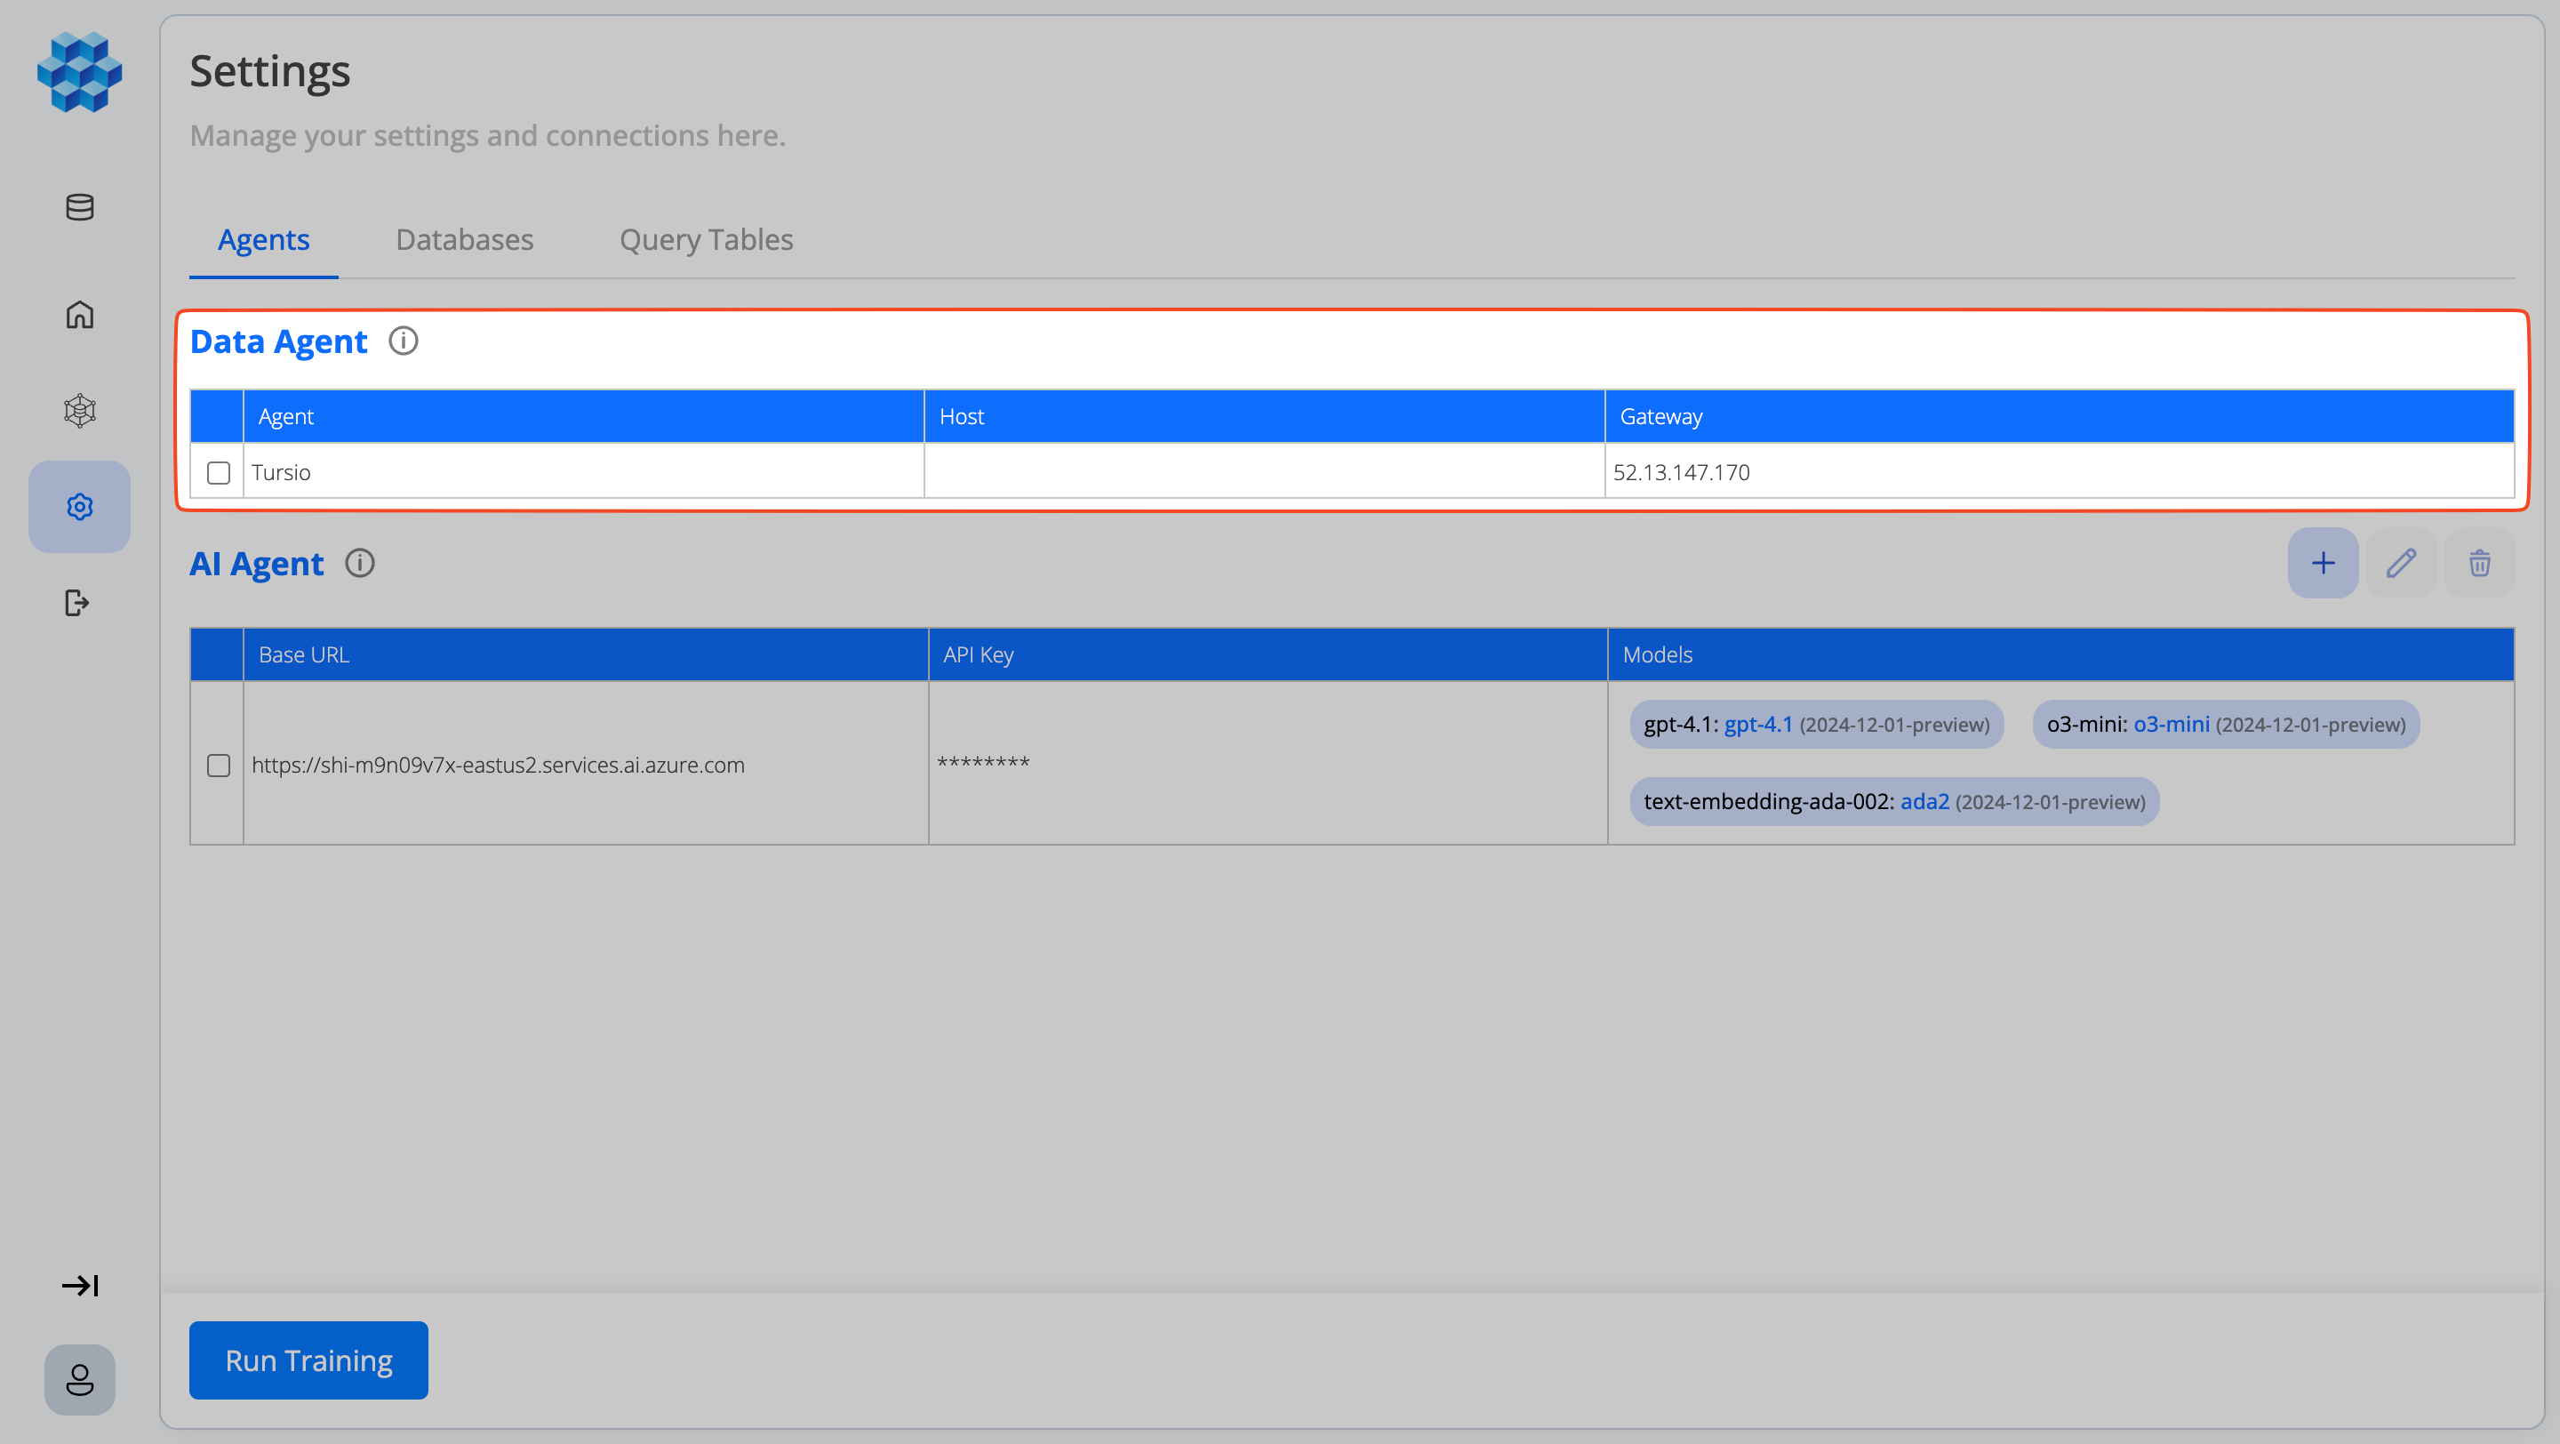Click the trash delete AI Agent icon

(x=2479, y=564)
